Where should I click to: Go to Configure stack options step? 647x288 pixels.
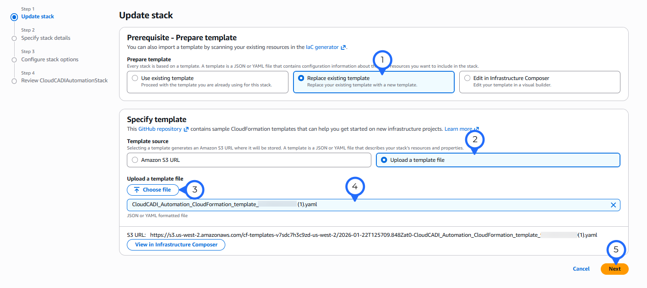pyautogui.click(x=50, y=59)
